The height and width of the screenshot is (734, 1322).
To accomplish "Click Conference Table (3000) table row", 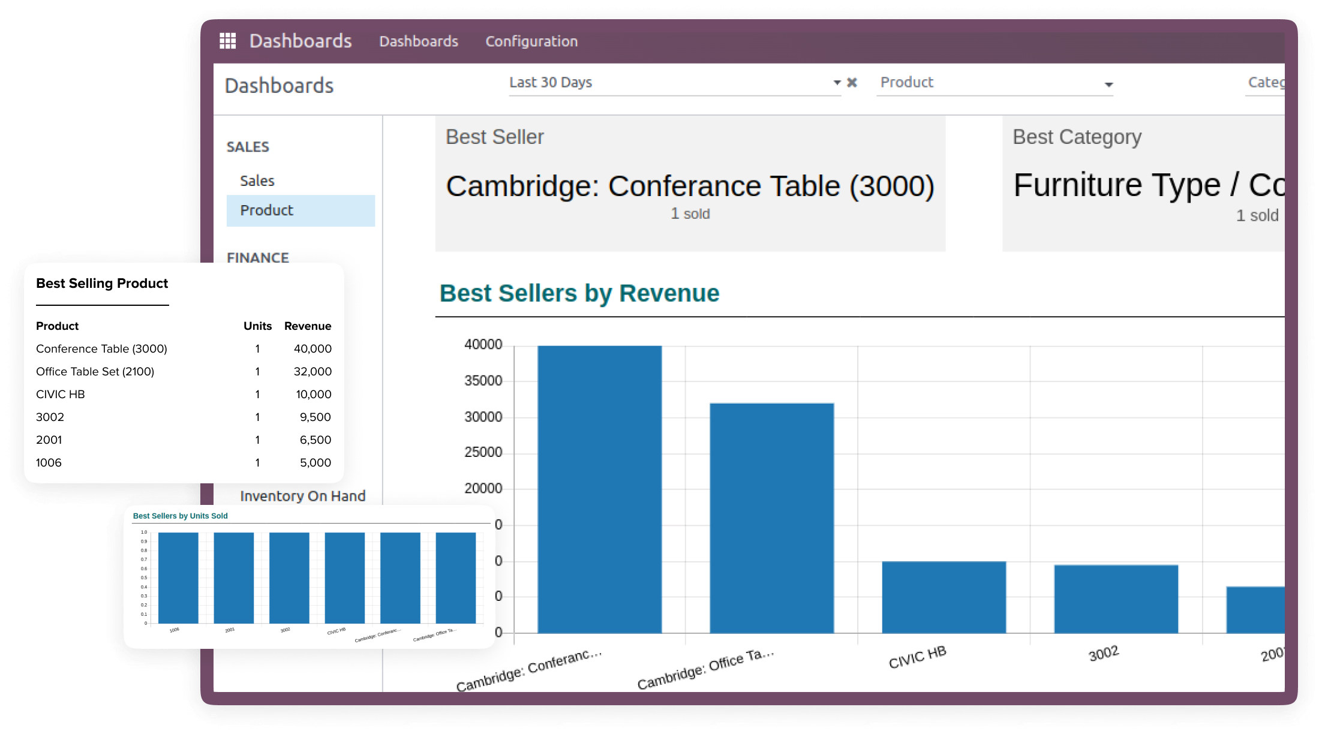I will coord(101,348).
